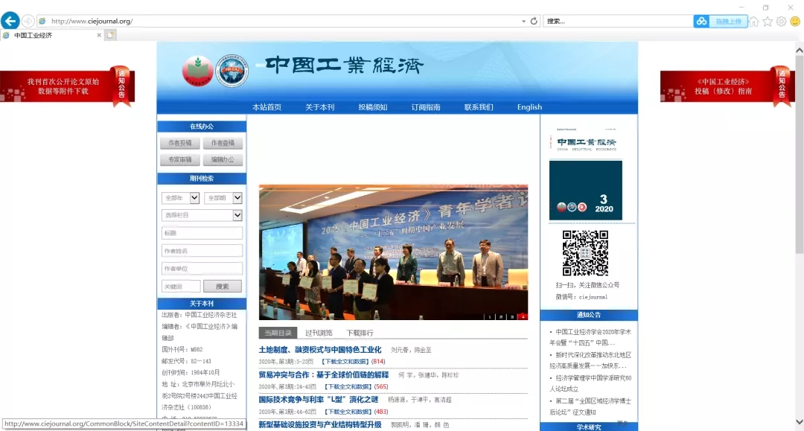Click the page vertical scrollbar
This screenshot has width=804, height=431.
pyautogui.click(x=800, y=154)
